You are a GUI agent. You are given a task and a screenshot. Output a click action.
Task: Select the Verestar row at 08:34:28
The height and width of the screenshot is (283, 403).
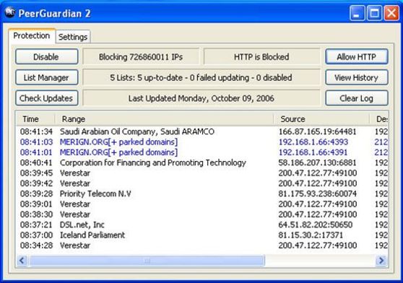202,245
